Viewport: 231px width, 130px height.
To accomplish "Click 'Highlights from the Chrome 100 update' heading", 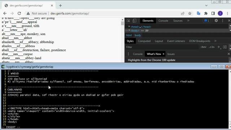I will (x=152, y=60).
